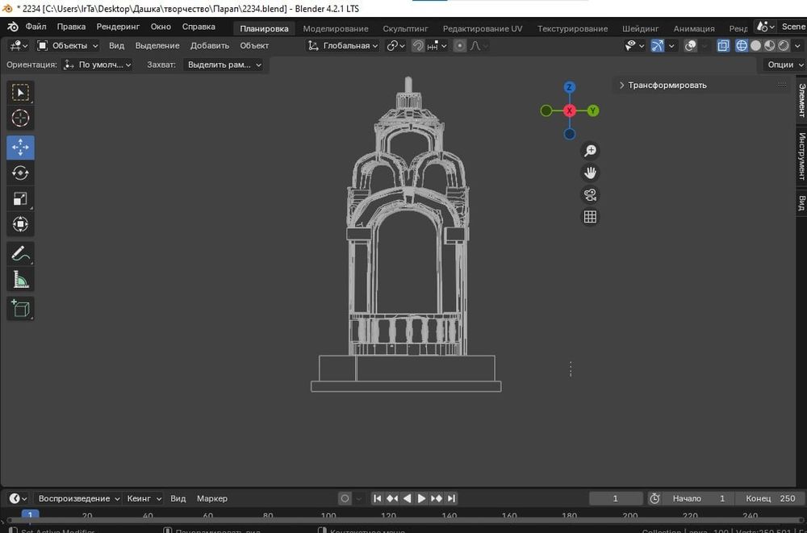Switch to wireframe viewport shading
The image size is (807, 533).
[x=742, y=46]
